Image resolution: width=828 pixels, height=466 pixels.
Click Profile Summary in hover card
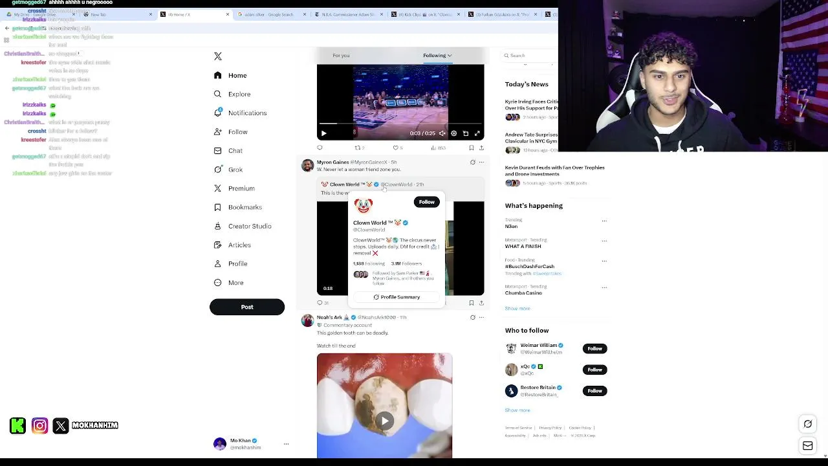click(397, 297)
